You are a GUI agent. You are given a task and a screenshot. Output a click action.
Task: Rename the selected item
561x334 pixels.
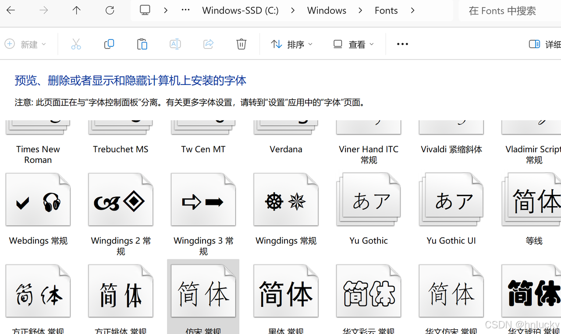coord(175,44)
